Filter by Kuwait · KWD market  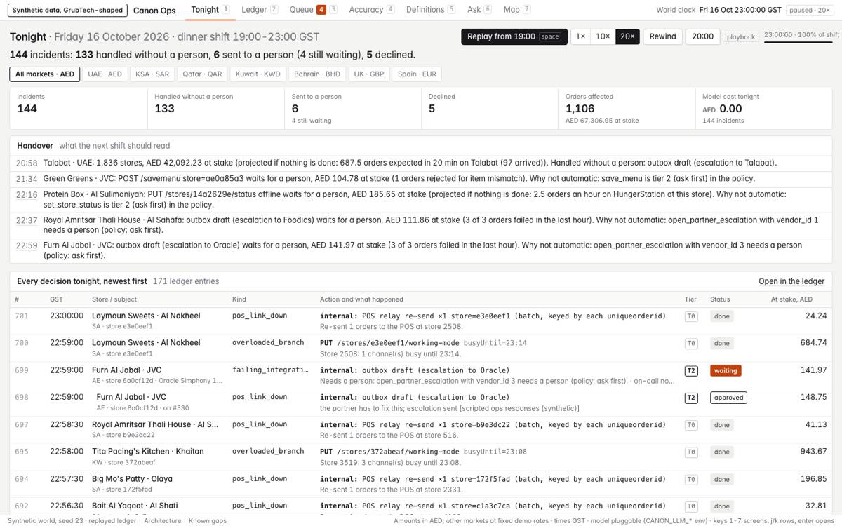[258, 74]
